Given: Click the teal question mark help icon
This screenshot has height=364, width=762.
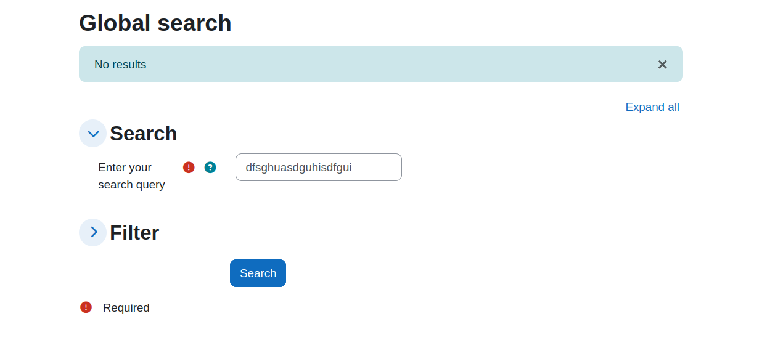Looking at the screenshot, I should pyautogui.click(x=210, y=168).
